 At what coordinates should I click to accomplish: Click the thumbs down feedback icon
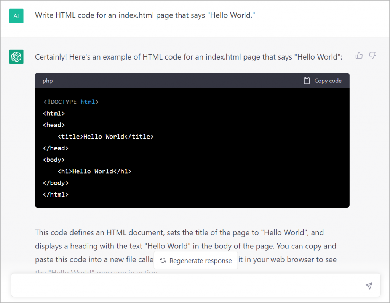(x=373, y=56)
